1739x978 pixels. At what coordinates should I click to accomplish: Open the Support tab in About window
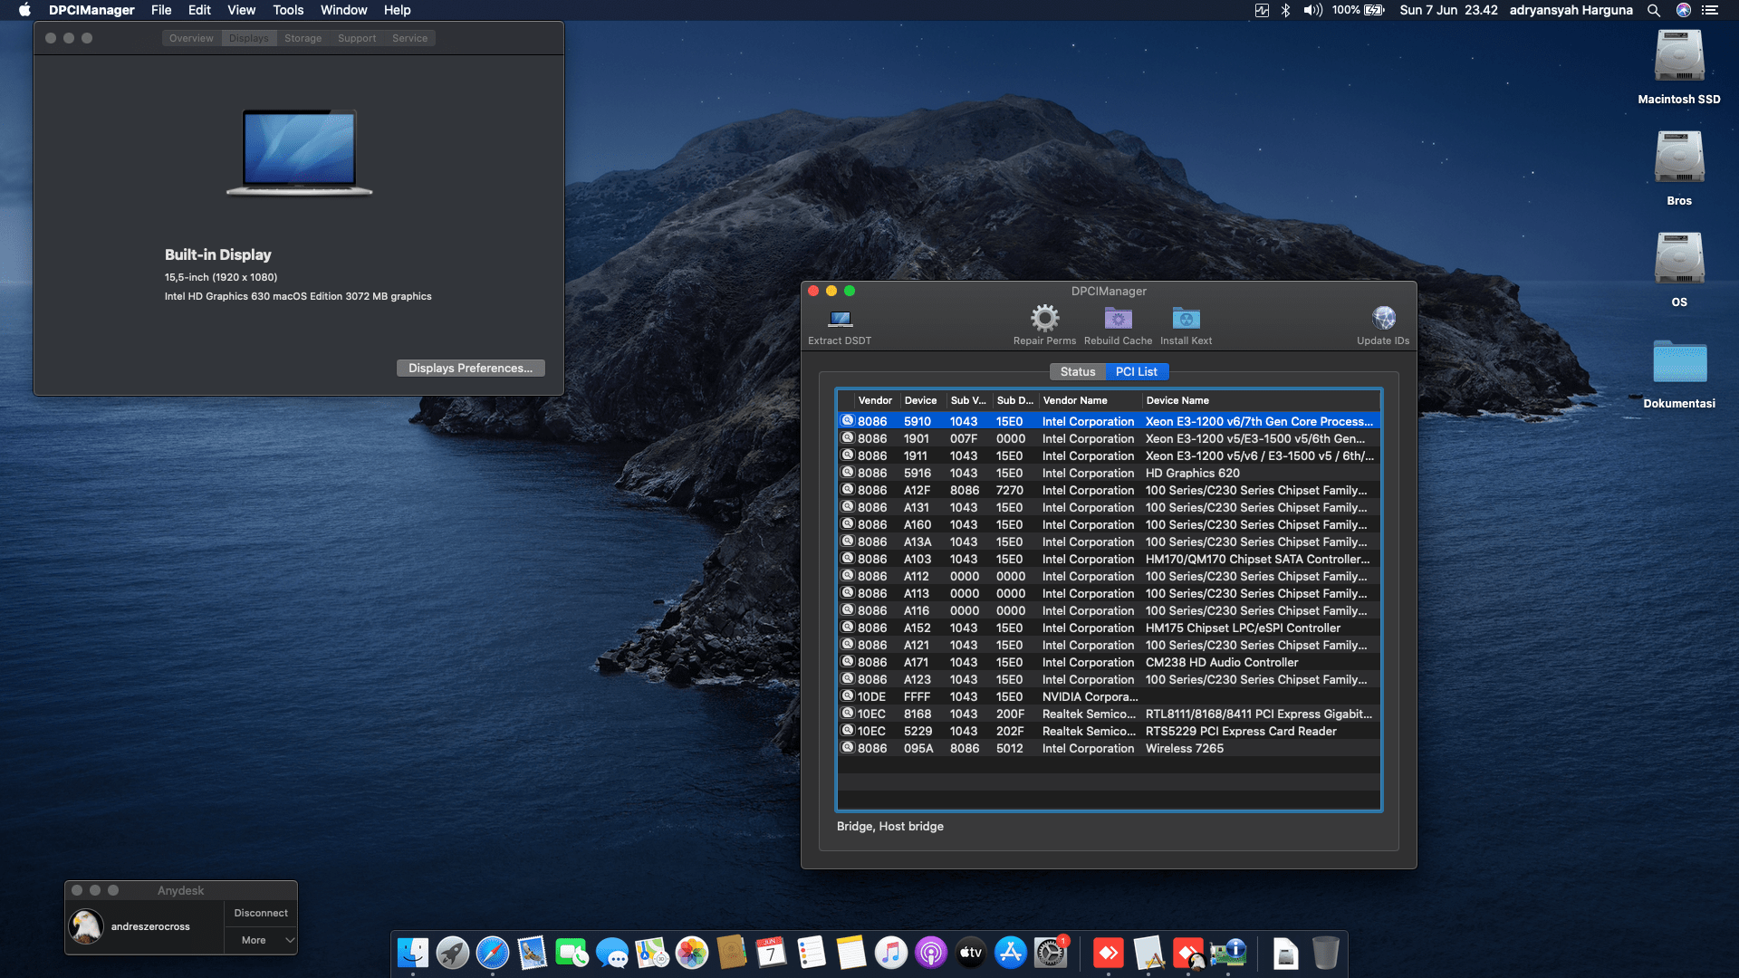coord(357,38)
